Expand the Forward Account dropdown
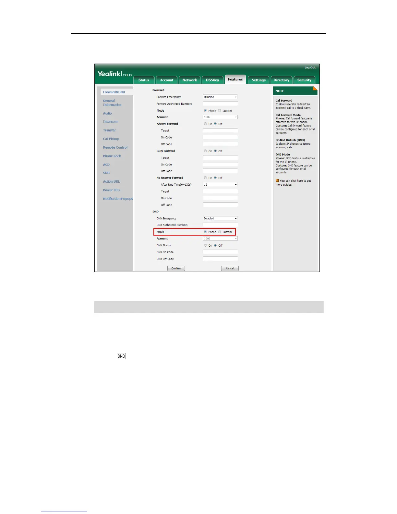The image size is (397, 514). tap(220, 117)
